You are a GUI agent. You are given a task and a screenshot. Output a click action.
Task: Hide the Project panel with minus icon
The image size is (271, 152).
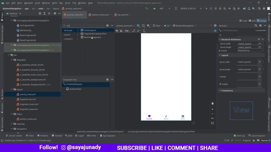pyautogui.click(x=59, y=14)
